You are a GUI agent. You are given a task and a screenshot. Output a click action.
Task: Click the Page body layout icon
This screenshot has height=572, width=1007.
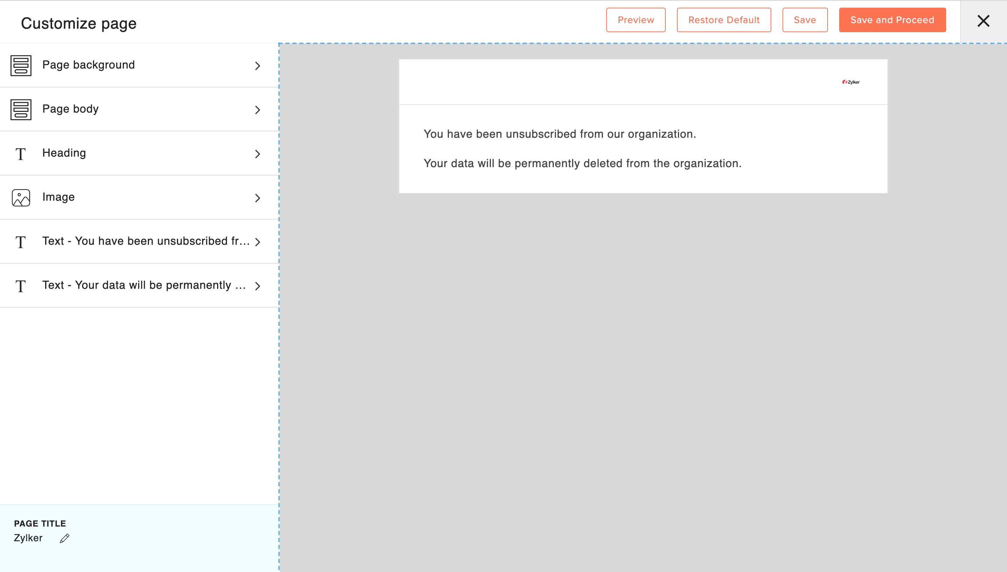coord(21,109)
